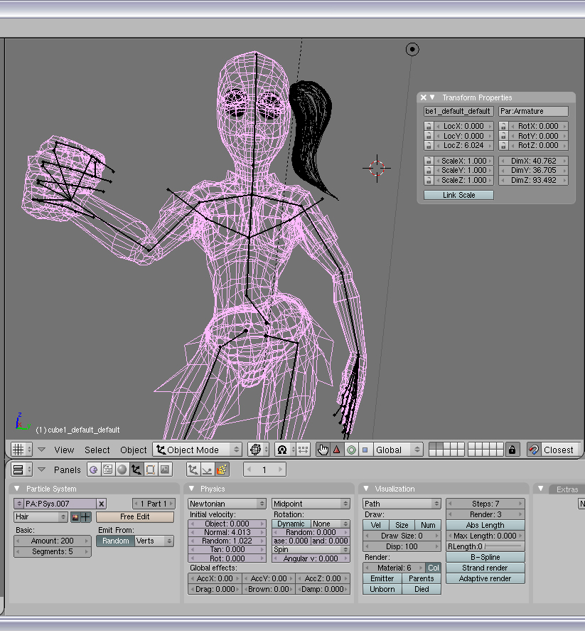This screenshot has height=631, width=585.
Task: Click the Abs Length button
Action: (485, 525)
